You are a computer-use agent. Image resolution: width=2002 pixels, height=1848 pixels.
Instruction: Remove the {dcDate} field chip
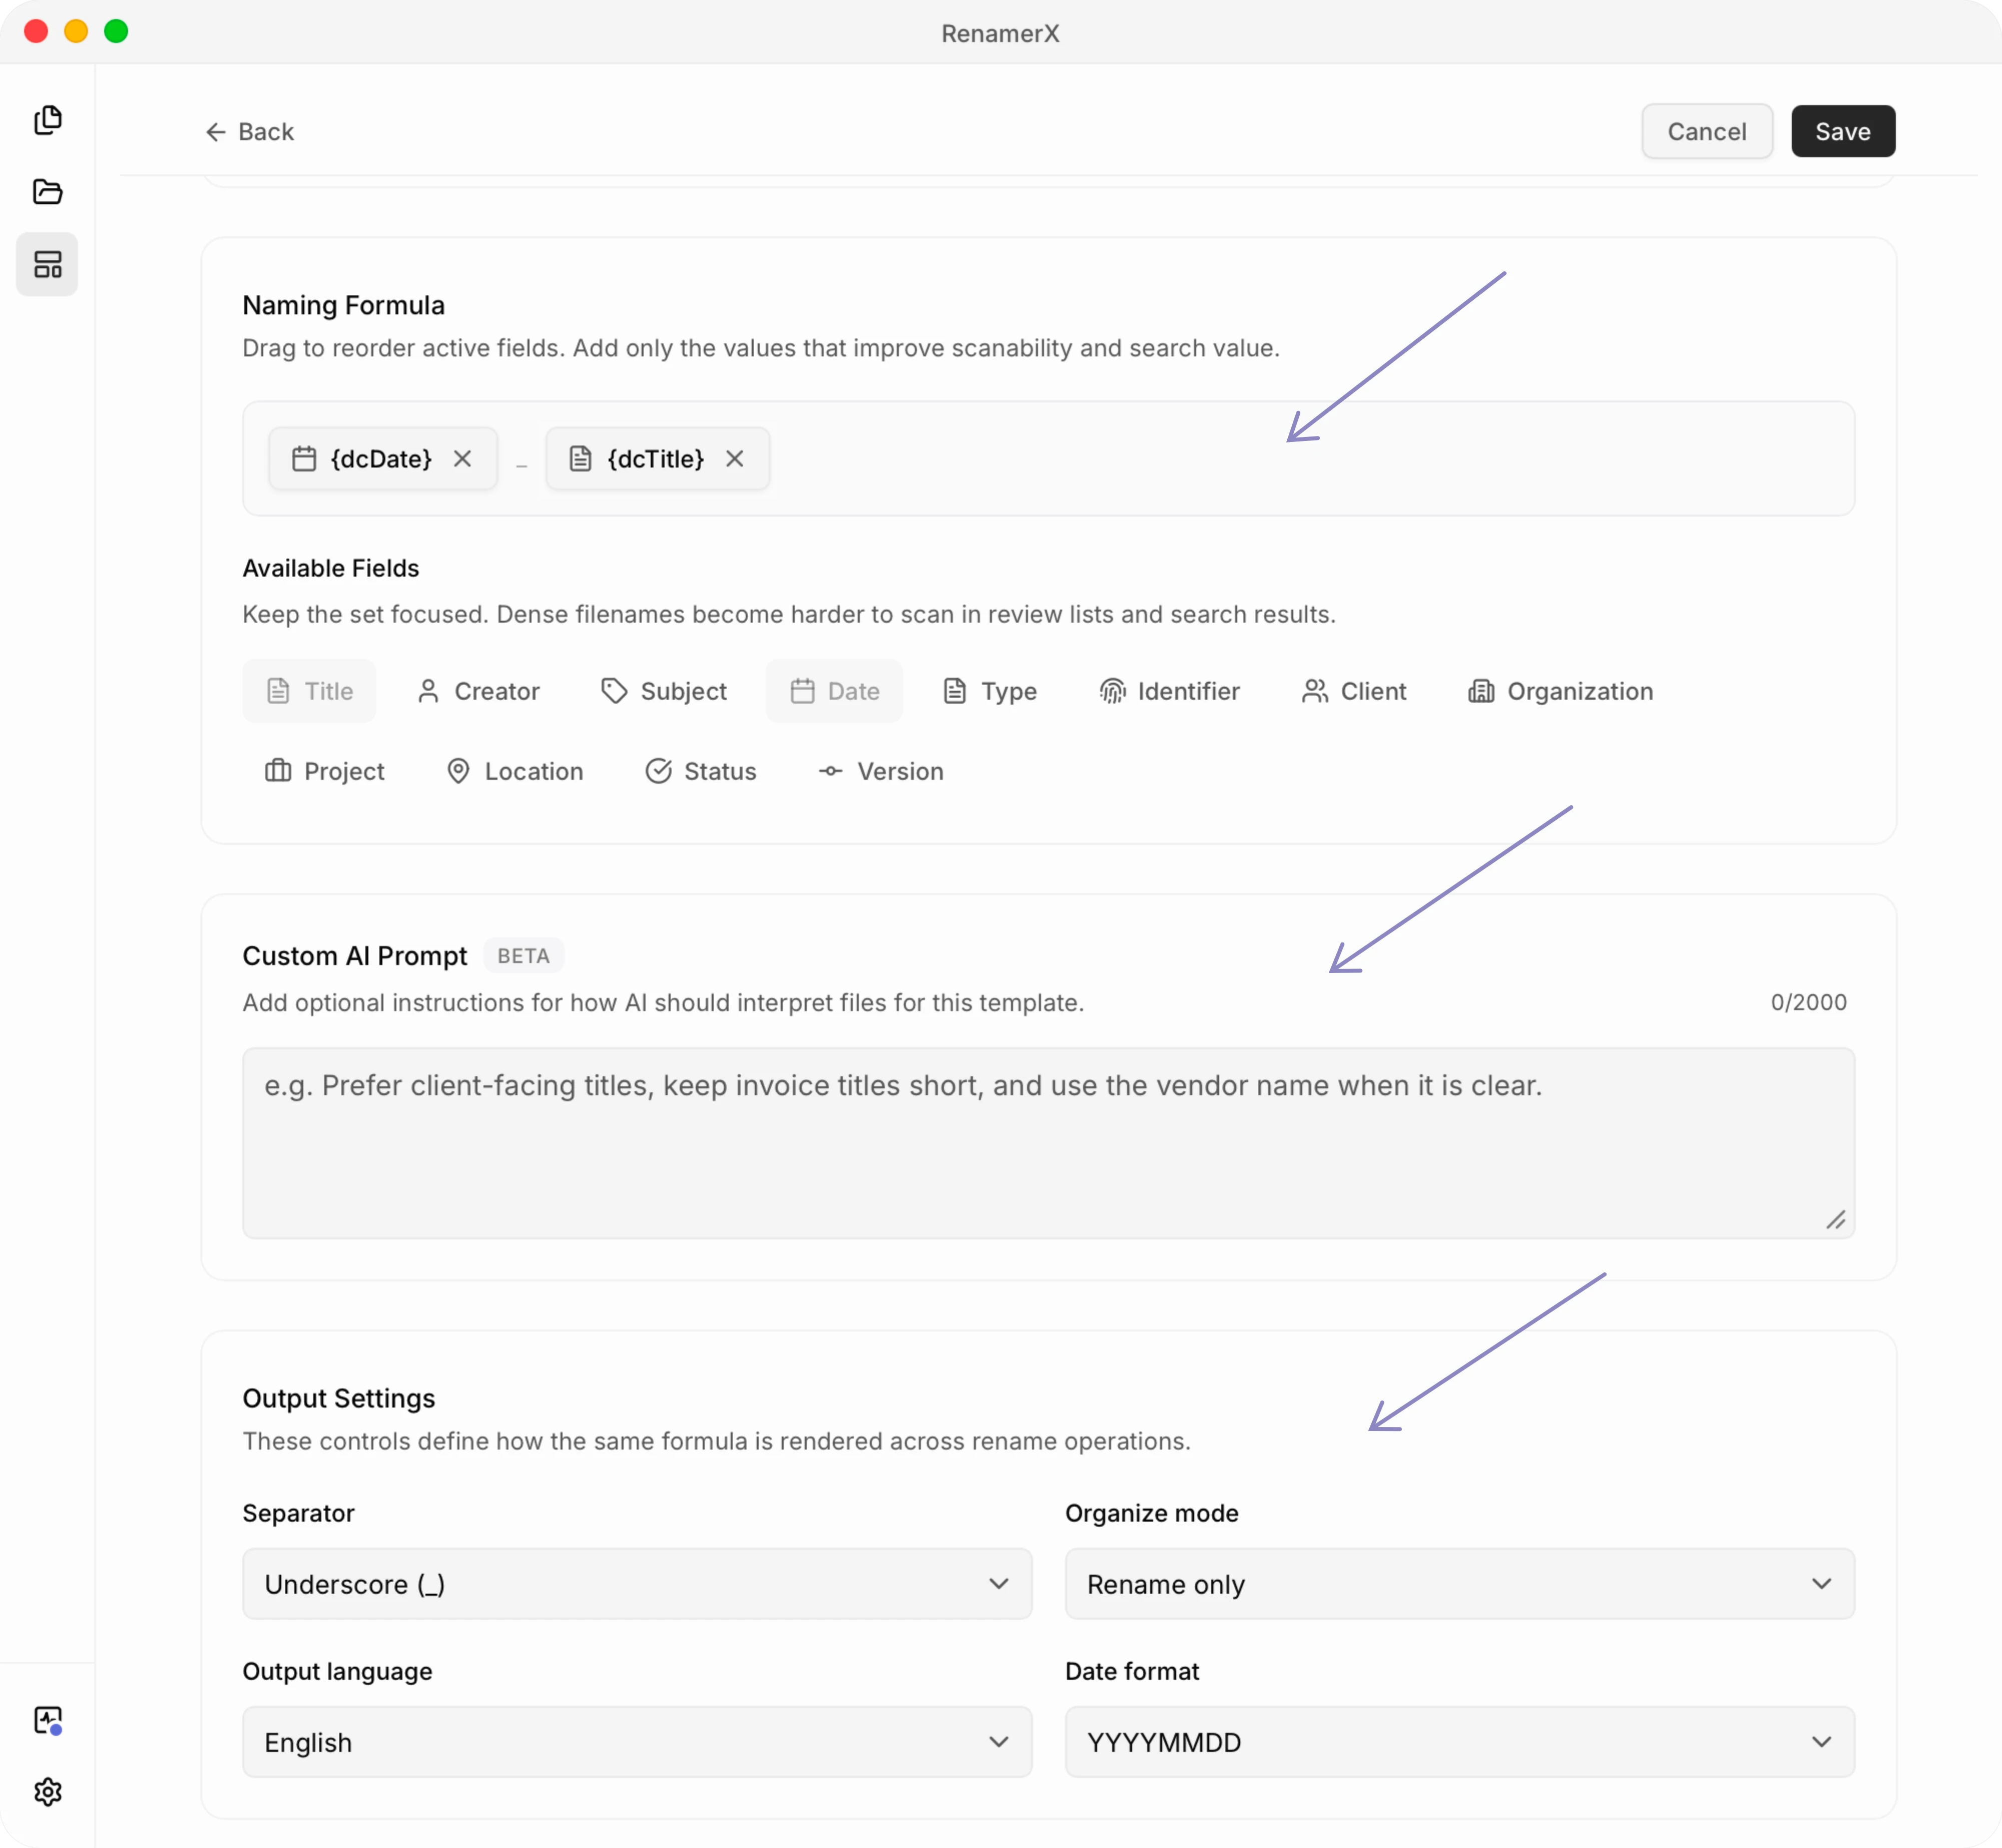pyautogui.click(x=462, y=459)
